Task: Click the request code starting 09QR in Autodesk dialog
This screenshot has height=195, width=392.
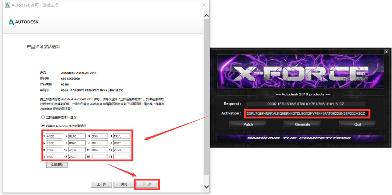Action: pyautogui.click(x=92, y=90)
